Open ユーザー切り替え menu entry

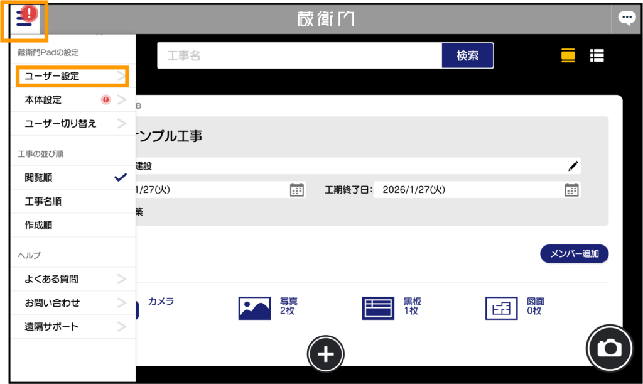point(73,124)
